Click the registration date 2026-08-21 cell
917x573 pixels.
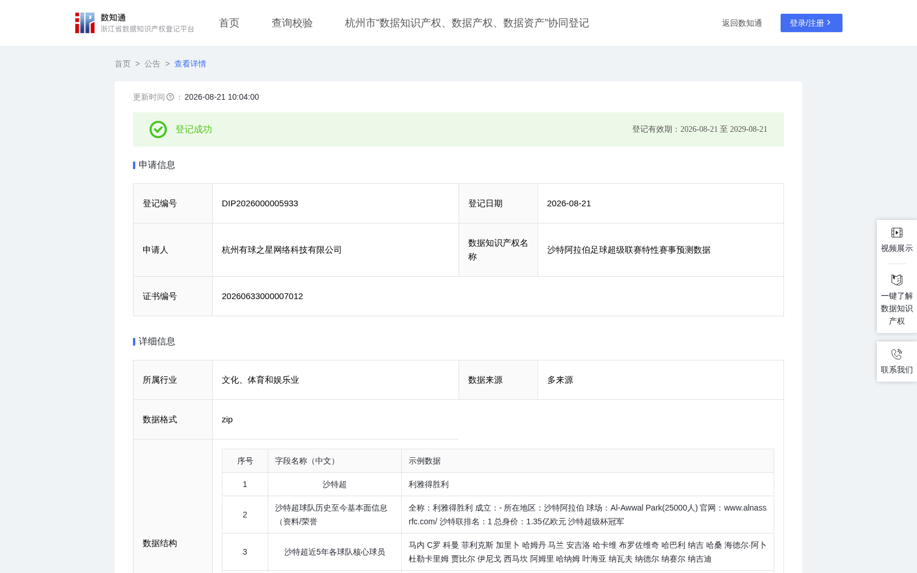(x=661, y=203)
